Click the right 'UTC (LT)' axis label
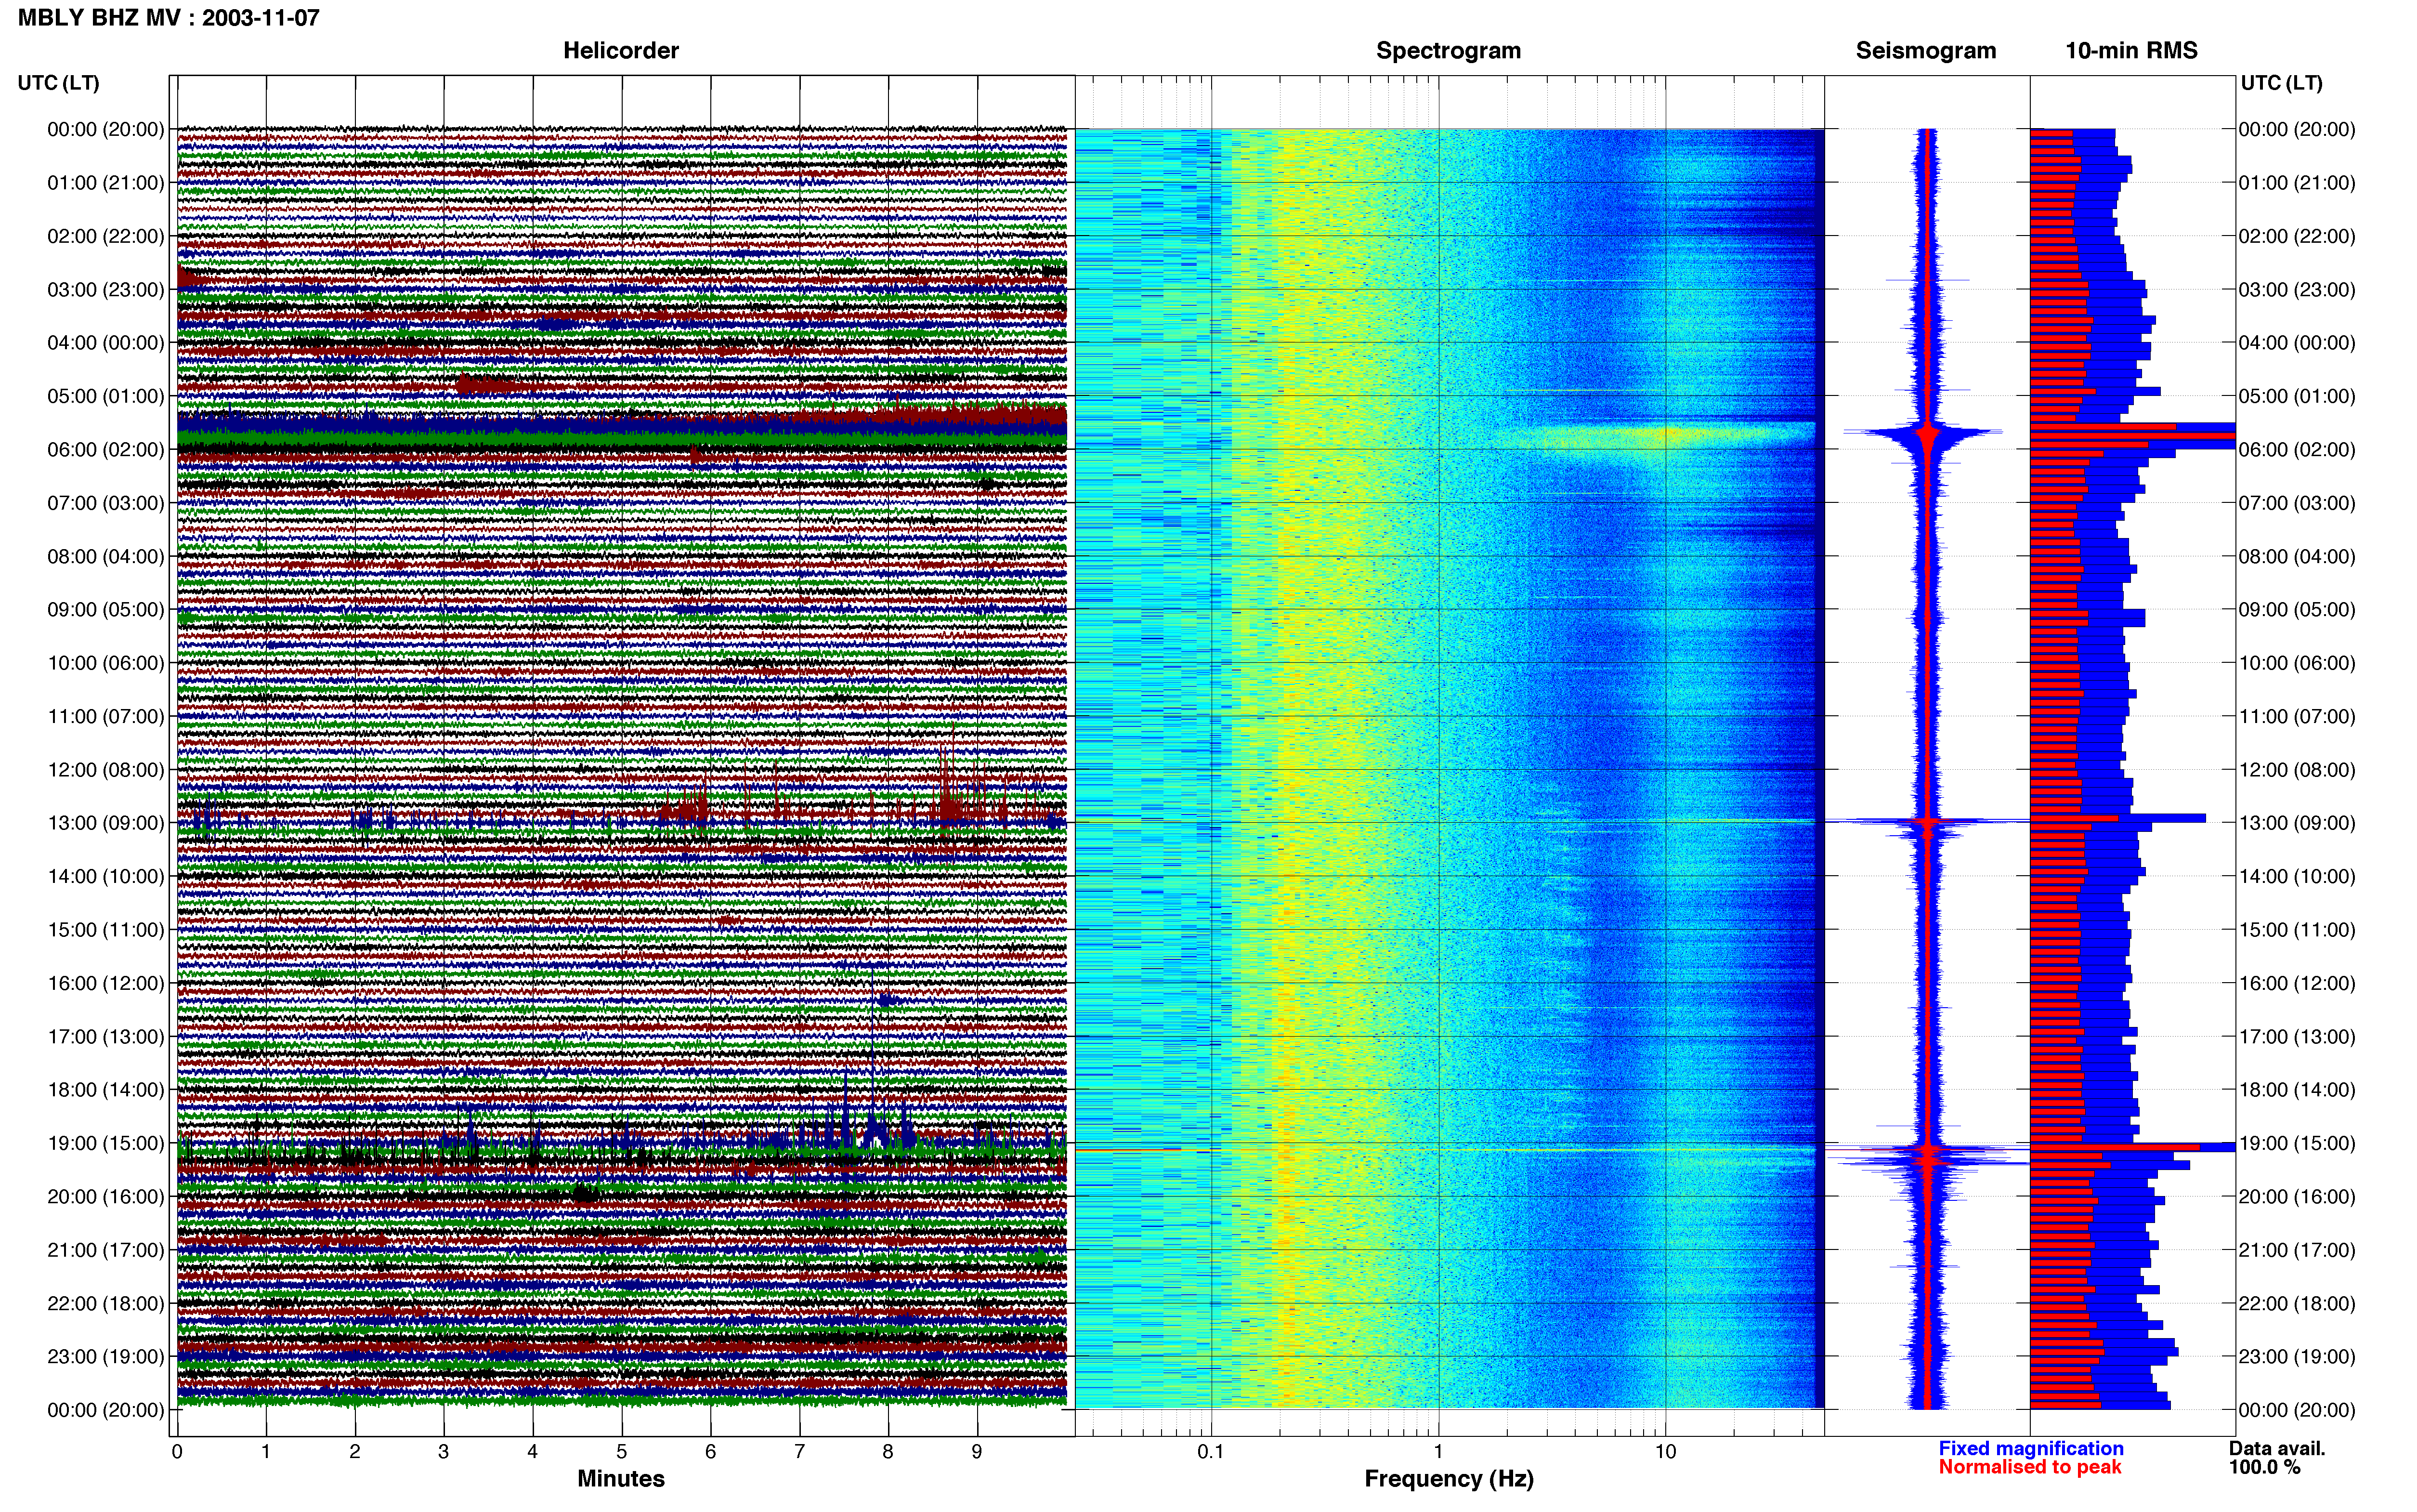 2281,83
